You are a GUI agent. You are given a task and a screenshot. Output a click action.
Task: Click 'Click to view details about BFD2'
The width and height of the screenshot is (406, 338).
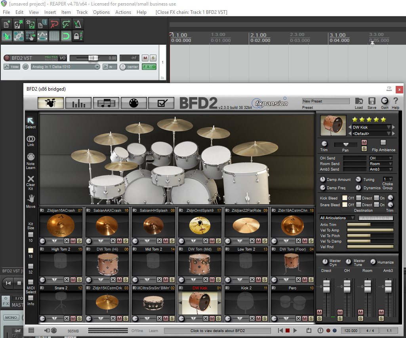(x=217, y=331)
